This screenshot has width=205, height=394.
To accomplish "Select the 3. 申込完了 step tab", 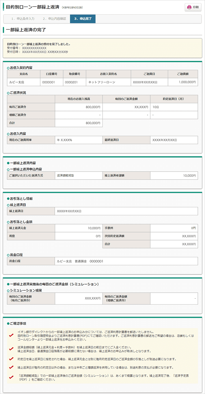I will click(x=83, y=19).
